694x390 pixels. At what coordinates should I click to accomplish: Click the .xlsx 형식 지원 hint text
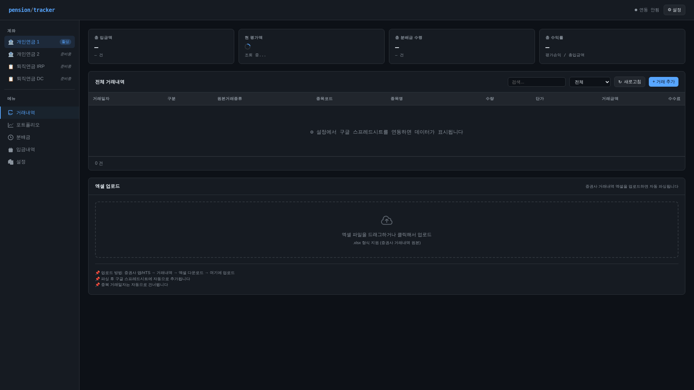click(387, 243)
